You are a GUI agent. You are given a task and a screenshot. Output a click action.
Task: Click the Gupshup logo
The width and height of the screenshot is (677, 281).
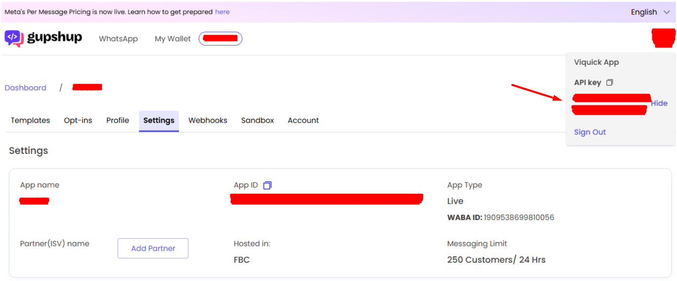[x=43, y=38]
